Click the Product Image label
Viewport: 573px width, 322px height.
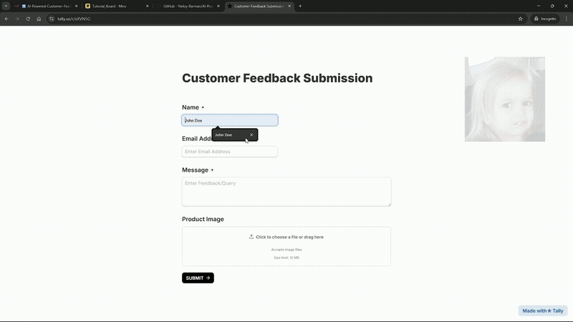[x=203, y=219]
